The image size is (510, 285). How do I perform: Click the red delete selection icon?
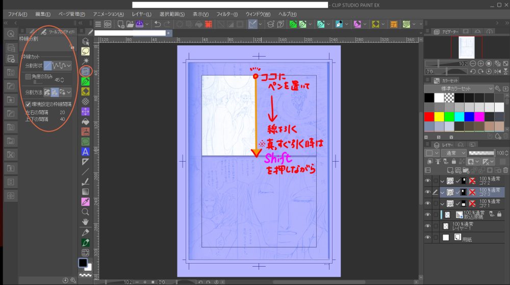point(209,24)
